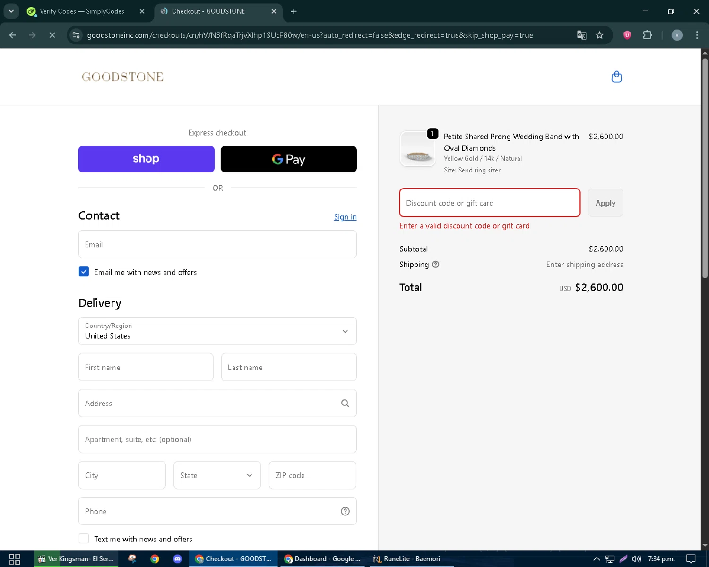Viewport: 709px width, 567px height.
Task: Open the Extensions puzzle icon
Action: coord(648,35)
